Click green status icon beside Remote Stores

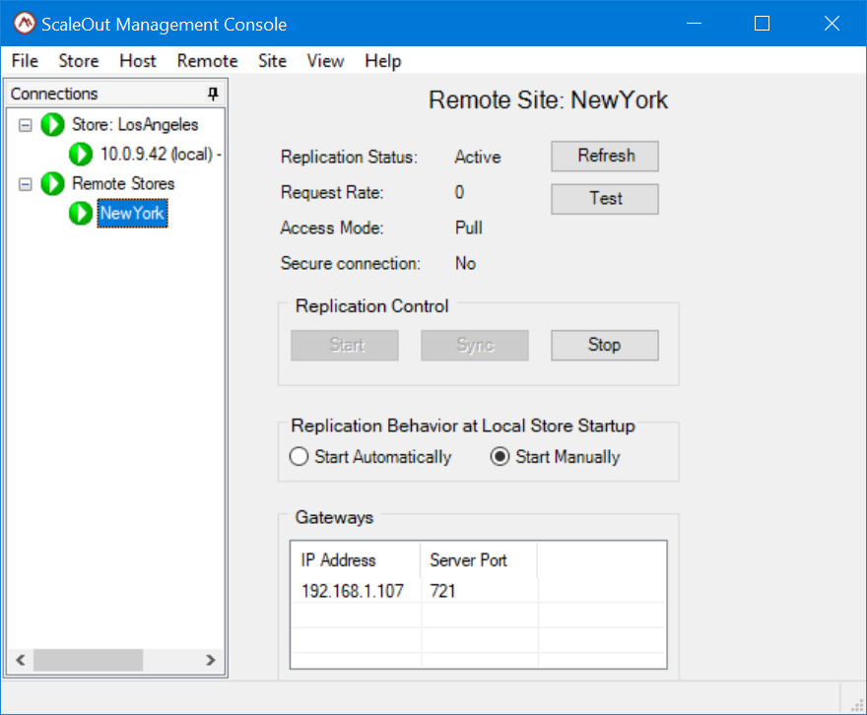52,183
